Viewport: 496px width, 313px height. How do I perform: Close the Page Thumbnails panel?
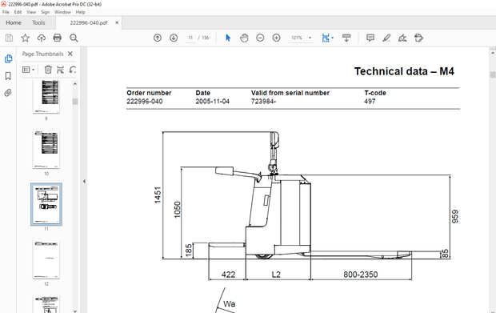point(70,54)
